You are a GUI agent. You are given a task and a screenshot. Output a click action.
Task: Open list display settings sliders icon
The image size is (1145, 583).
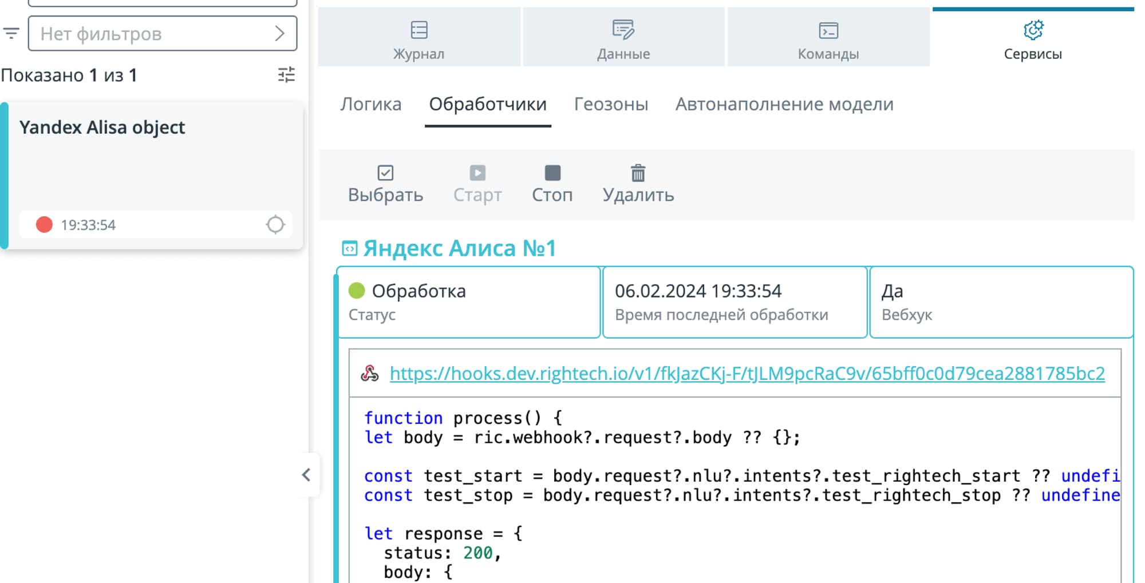pos(286,75)
